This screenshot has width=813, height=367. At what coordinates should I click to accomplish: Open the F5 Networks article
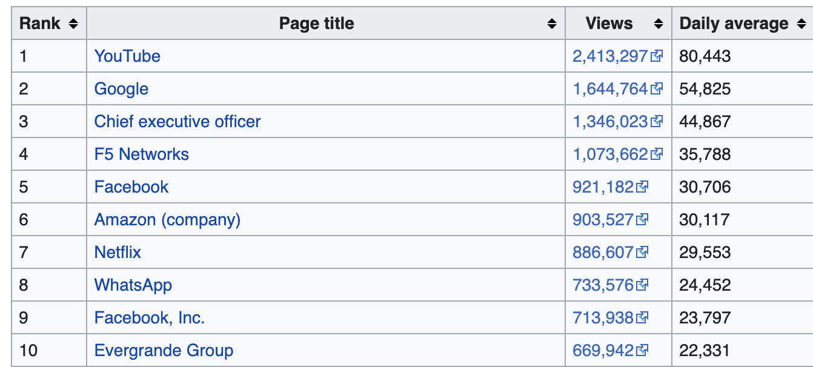pos(141,154)
